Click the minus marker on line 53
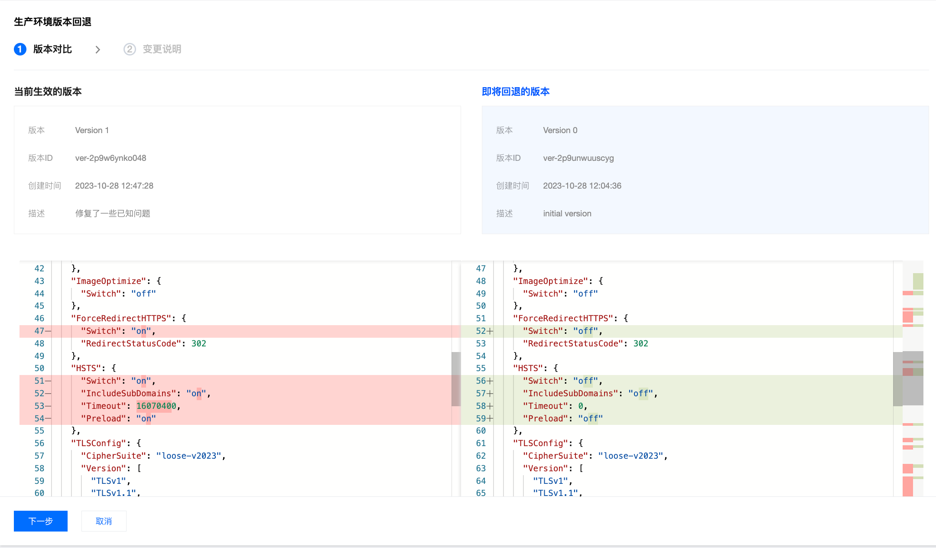Viewport: 936px width, 548px height. pos(48,406)
